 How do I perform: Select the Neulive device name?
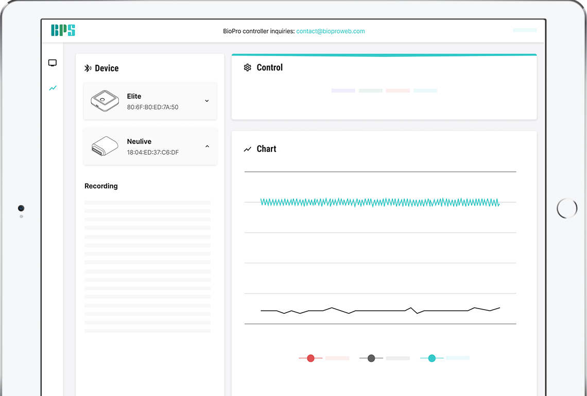tap(139, 141)
